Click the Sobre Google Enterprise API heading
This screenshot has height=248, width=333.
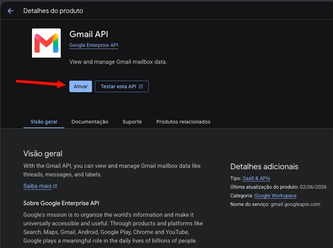[61, 203]
